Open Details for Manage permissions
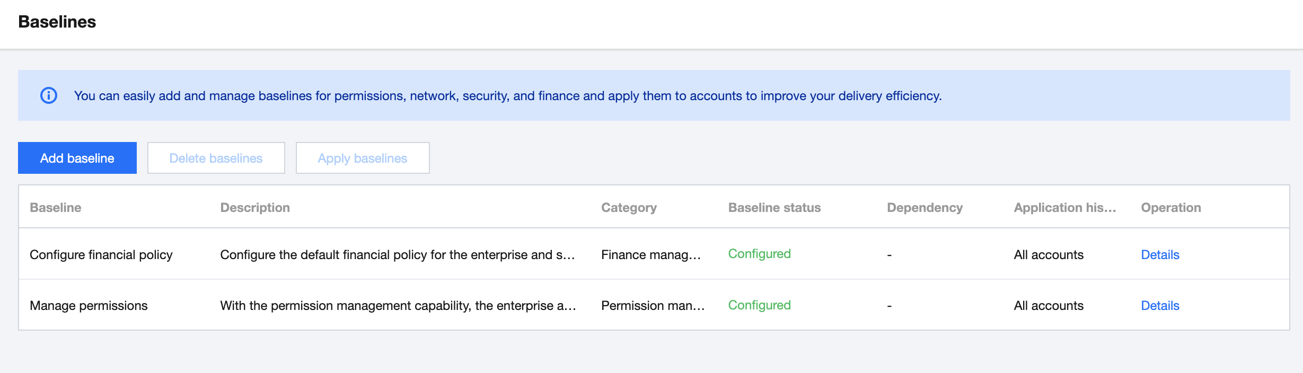This screenshot has height=373, width=1303. (1160, 306)
